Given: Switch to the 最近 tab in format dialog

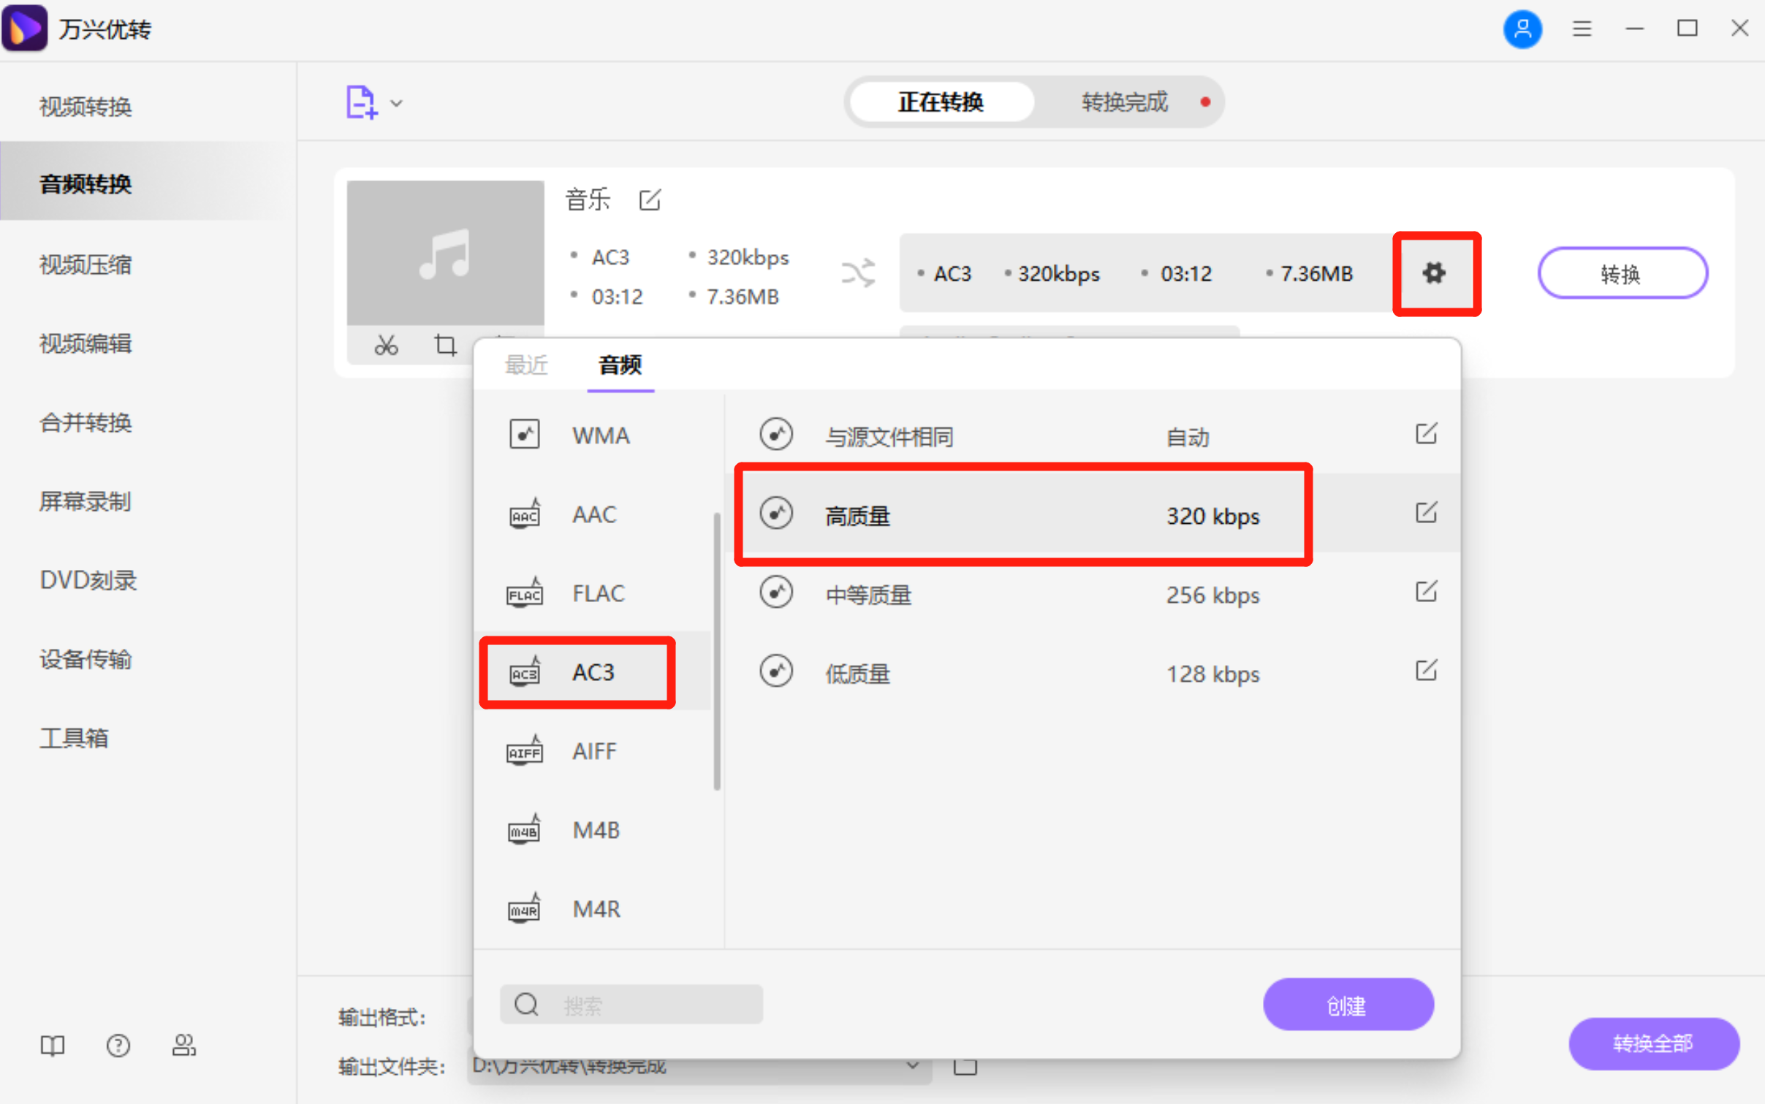Looking at the screenshot, I should point(526,365).
